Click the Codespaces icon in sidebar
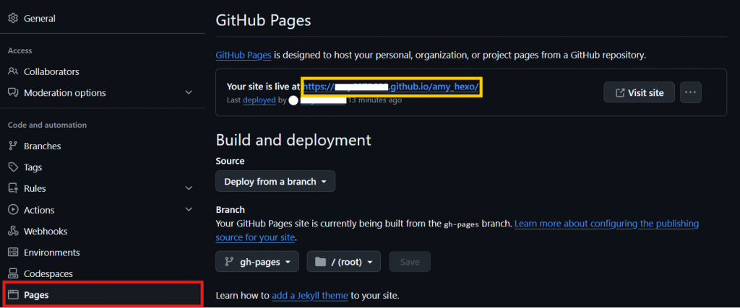Viewport: 740px width, 308px height. tap(13, 273)
